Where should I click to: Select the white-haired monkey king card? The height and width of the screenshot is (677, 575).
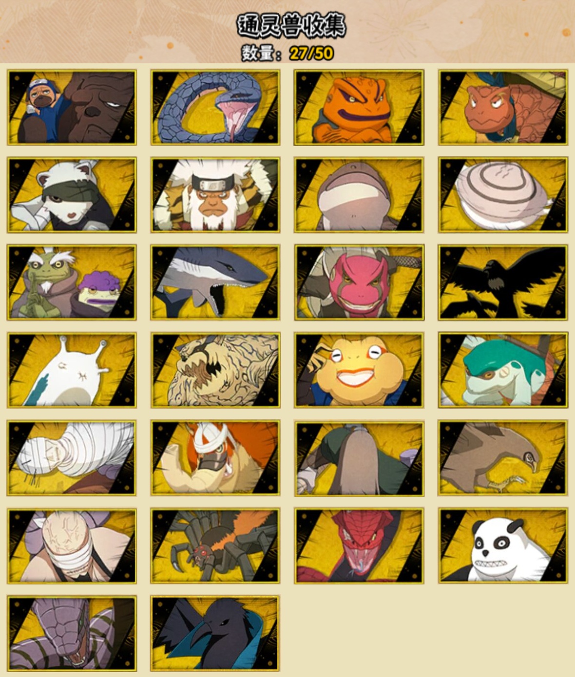(215, 195)
